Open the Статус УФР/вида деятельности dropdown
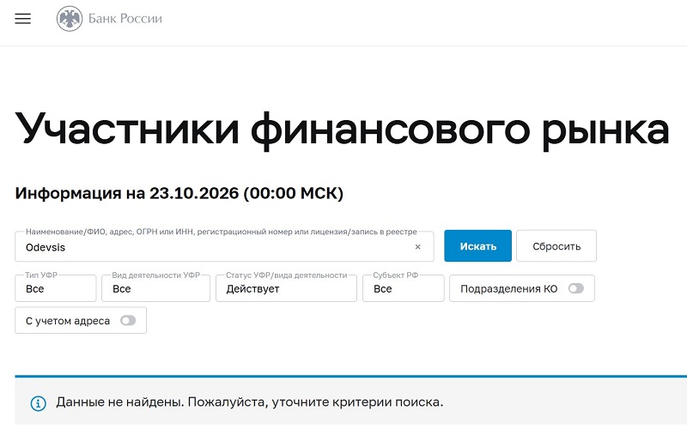 tap(286, 288)
